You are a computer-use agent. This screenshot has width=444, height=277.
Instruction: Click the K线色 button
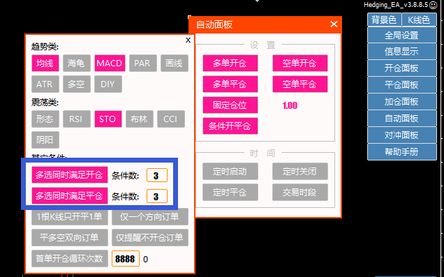[419, 20]
